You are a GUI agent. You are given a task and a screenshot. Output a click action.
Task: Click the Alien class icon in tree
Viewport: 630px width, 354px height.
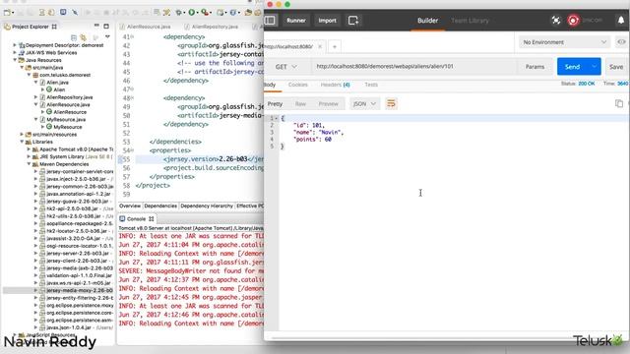(x=49, y=89)
